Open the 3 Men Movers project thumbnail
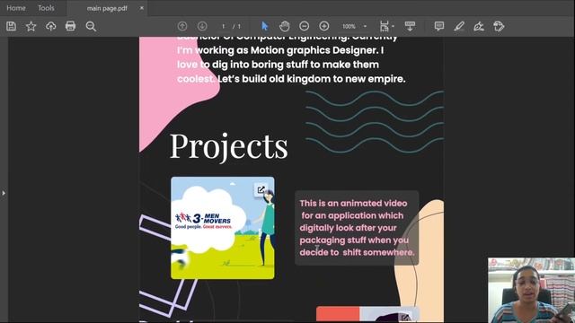Viewport: 575px width, 323px height. coord(223,228)
